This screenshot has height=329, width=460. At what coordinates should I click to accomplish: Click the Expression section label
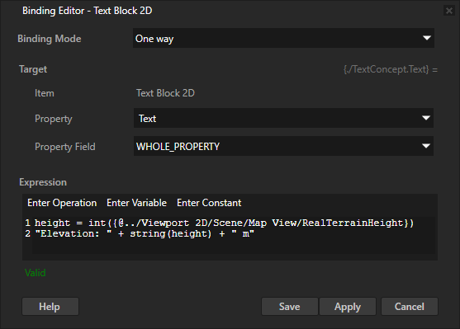point(43,182)
